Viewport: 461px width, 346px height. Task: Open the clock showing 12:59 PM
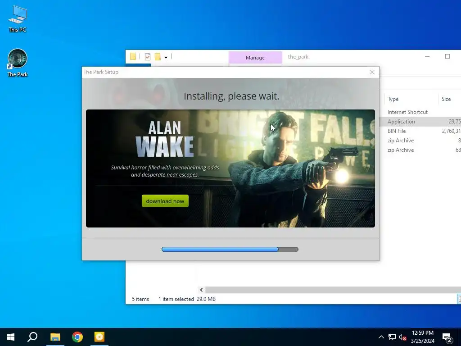(x=422, y=337)
